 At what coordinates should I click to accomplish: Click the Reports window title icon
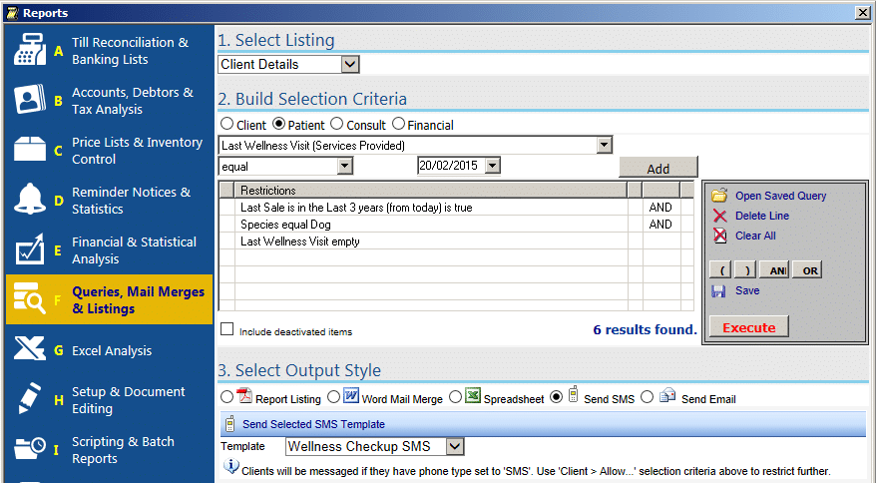point(12,13)
